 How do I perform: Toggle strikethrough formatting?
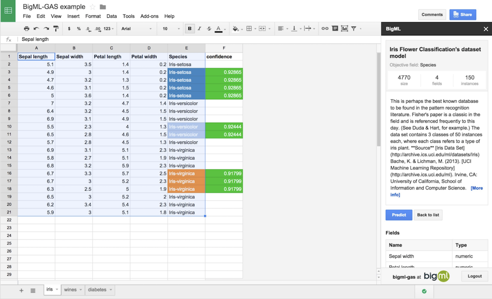point(209,29)
